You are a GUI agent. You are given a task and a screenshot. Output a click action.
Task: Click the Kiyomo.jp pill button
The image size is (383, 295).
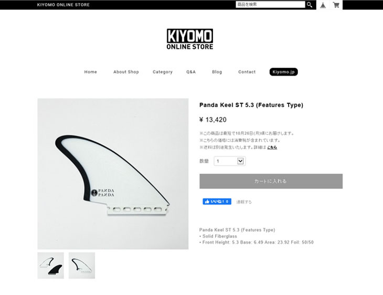(x=284, y=72)
